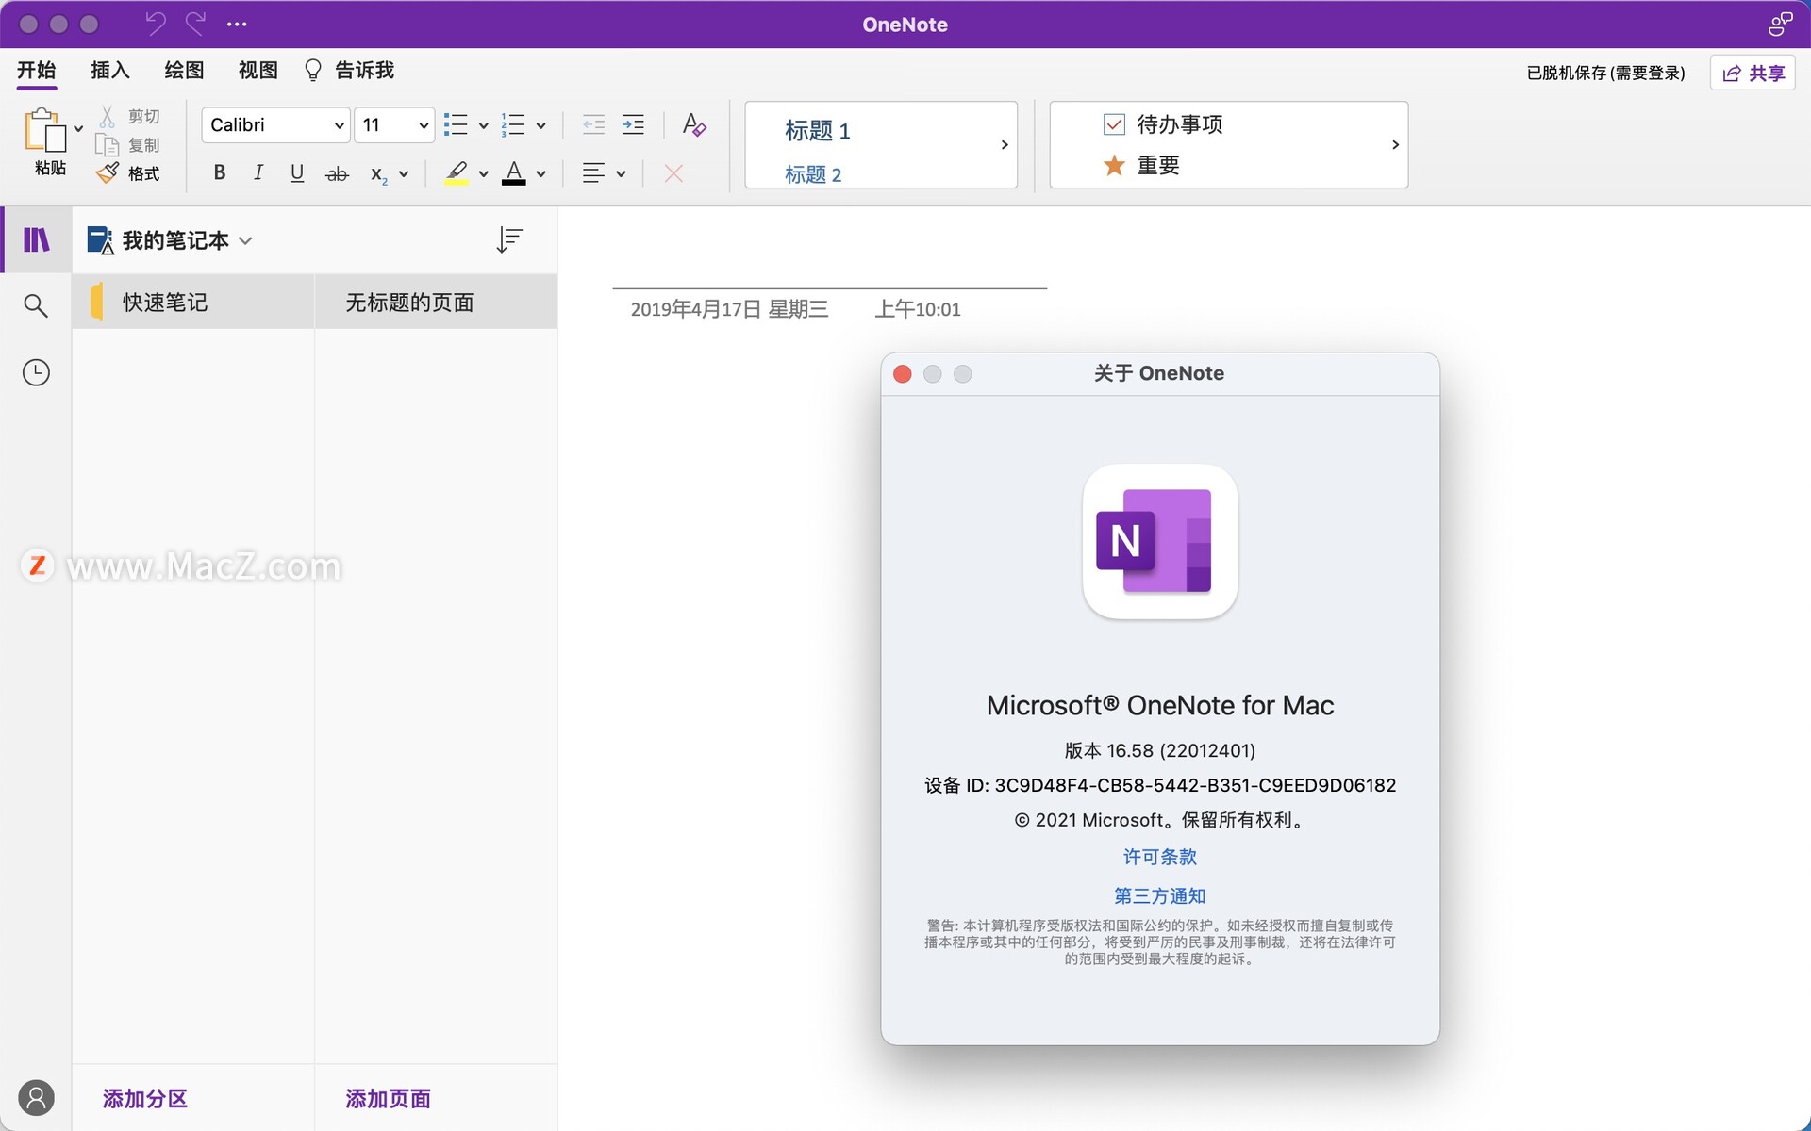Click the clear formatting icon
Viewport: 1811px width, 1131px height.
[694, 124]
